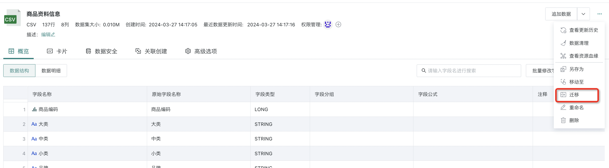Screen dimensions: 609x168
Task: Switch to 数据明细 view
Action: (x=51, y=71)
